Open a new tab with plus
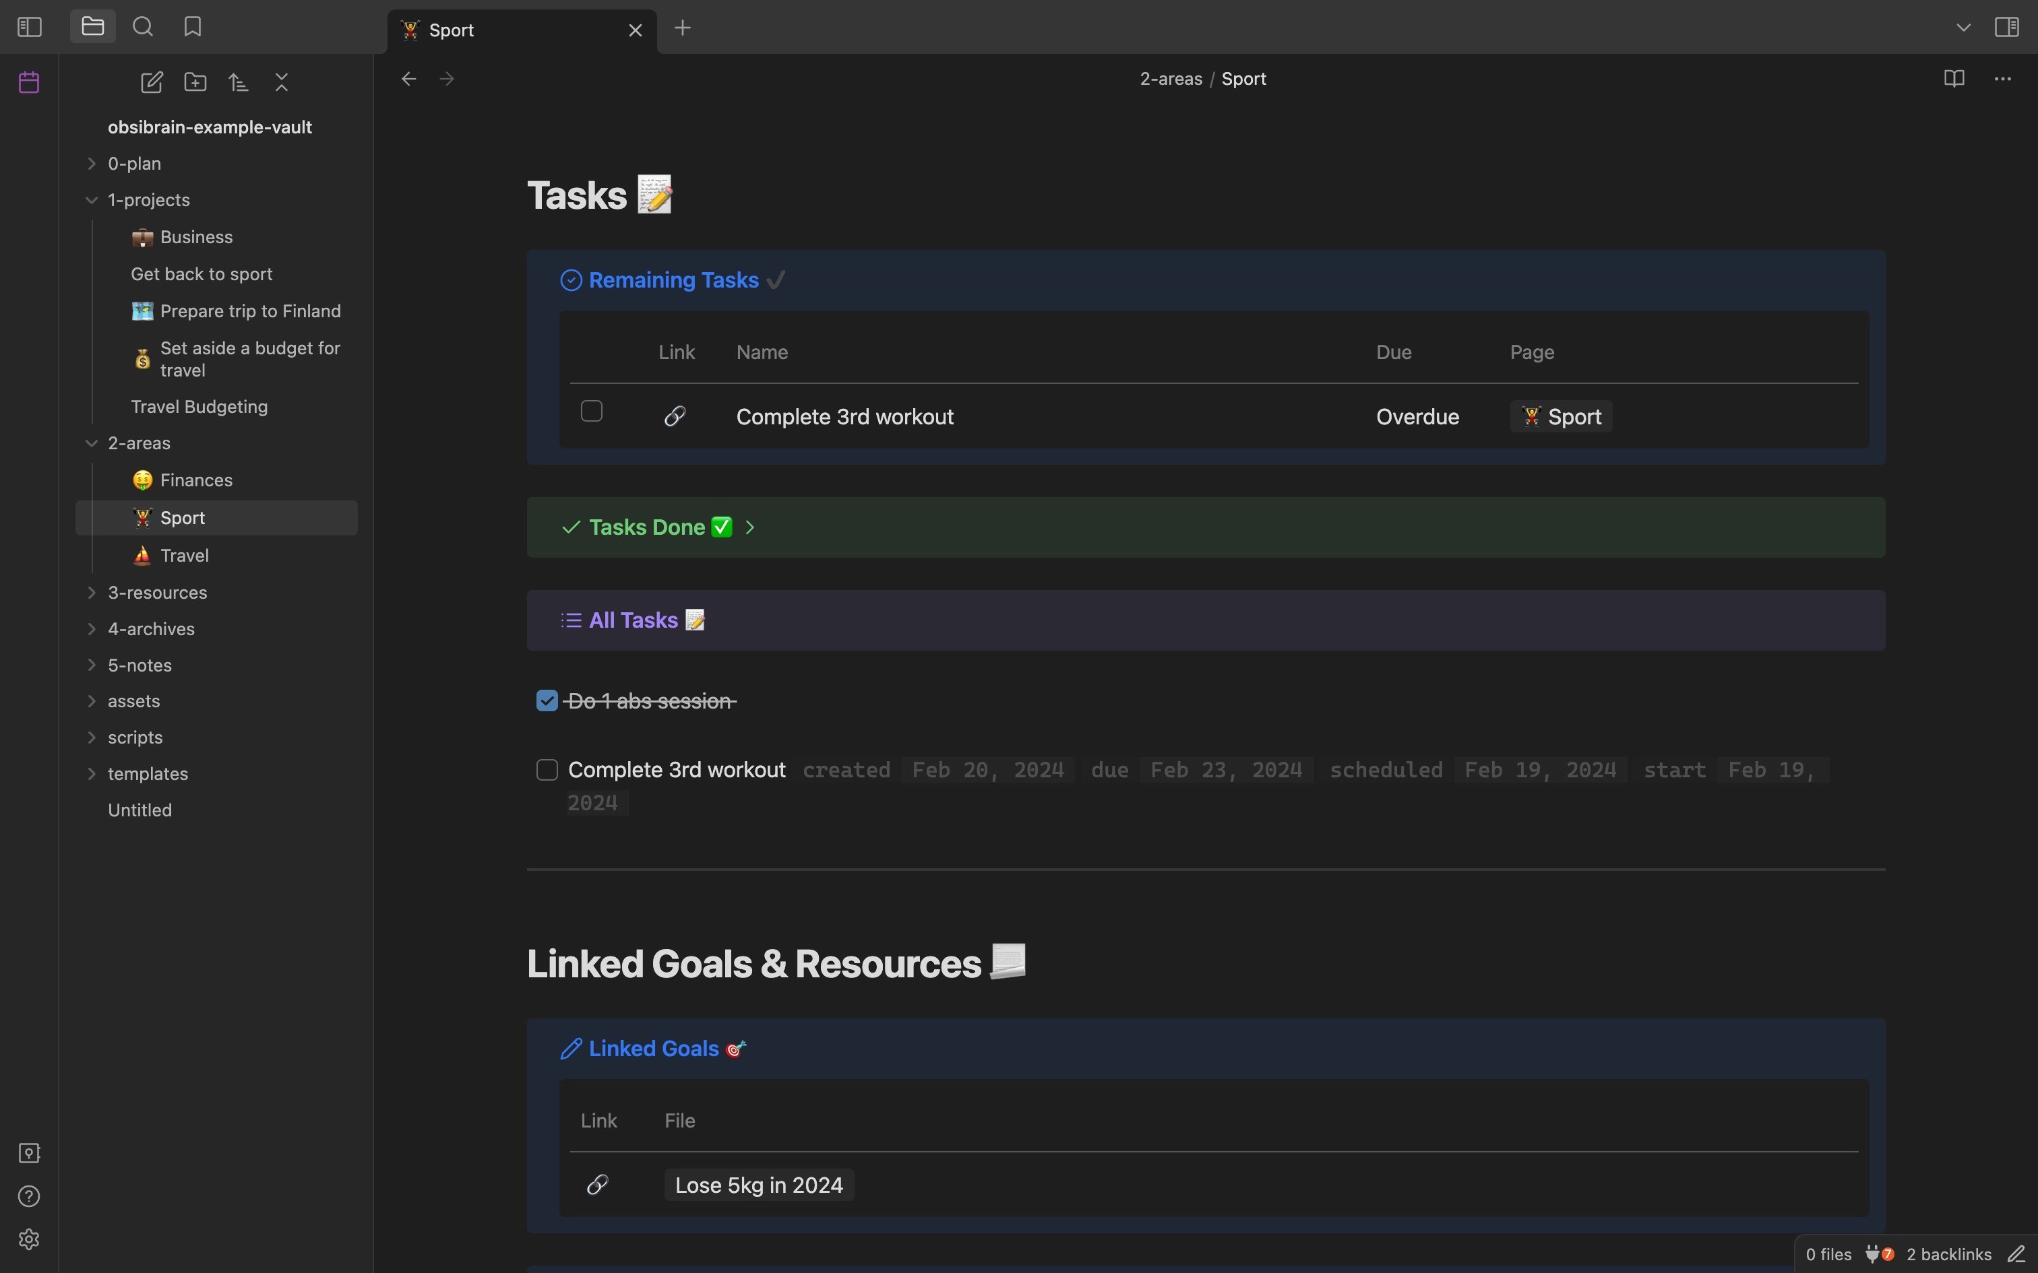The image size is (2038, 1273). [x=683, y=28]
